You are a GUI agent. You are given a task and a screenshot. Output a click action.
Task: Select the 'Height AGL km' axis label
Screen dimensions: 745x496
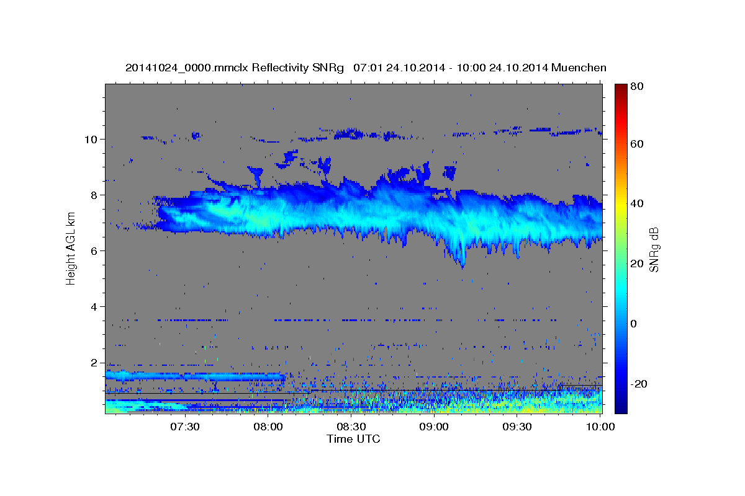[71, 249]
